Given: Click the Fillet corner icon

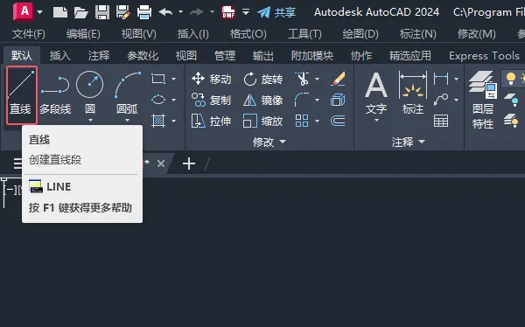Looking at the screenshot, I should [302, 100].
